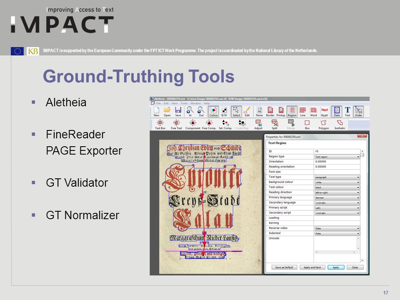
Task: Activate the Edit mode pencil
Action: coord(247,112)
